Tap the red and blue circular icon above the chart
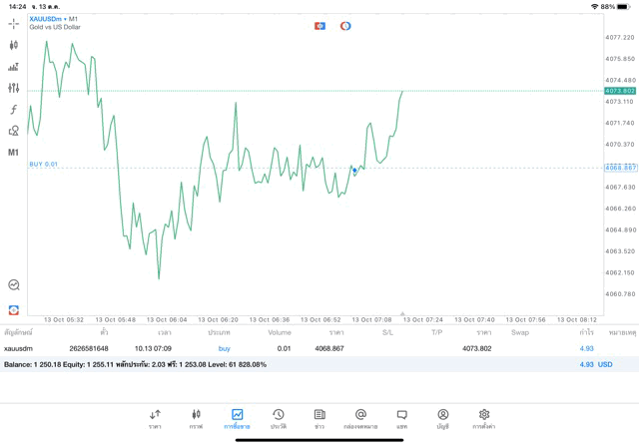Image resolution: width=639 pixels, height=446 pixels. (x=345, y=26)
